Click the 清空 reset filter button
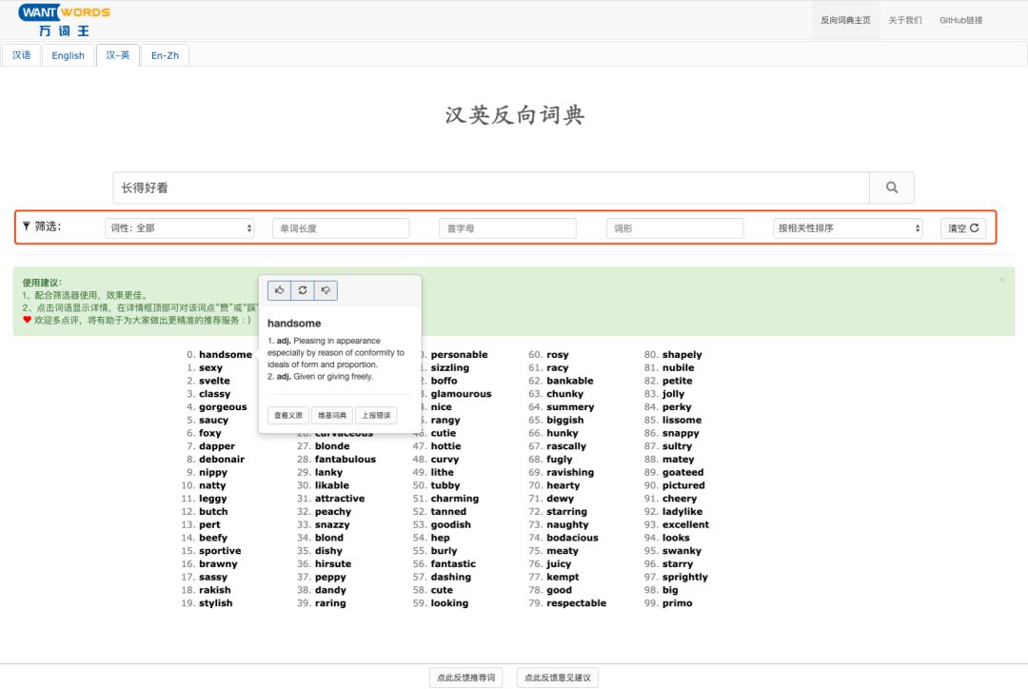 tap(962, 228)
